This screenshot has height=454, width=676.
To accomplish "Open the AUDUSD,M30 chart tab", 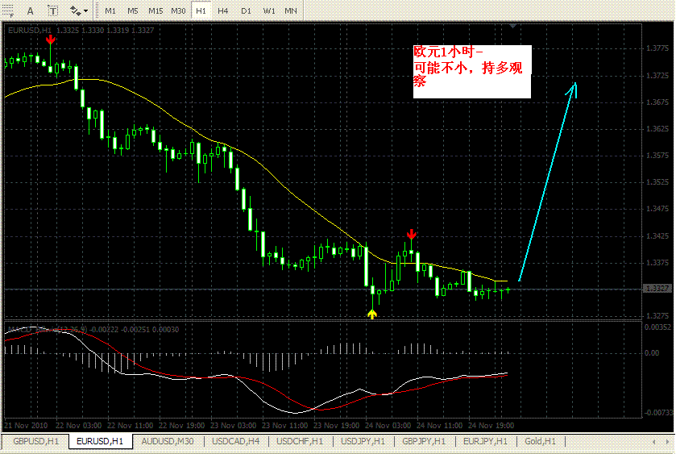I will [168, 441].
